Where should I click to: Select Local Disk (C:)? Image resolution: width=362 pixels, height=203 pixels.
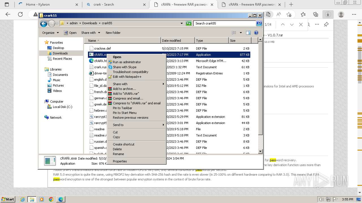coord(62,107)
